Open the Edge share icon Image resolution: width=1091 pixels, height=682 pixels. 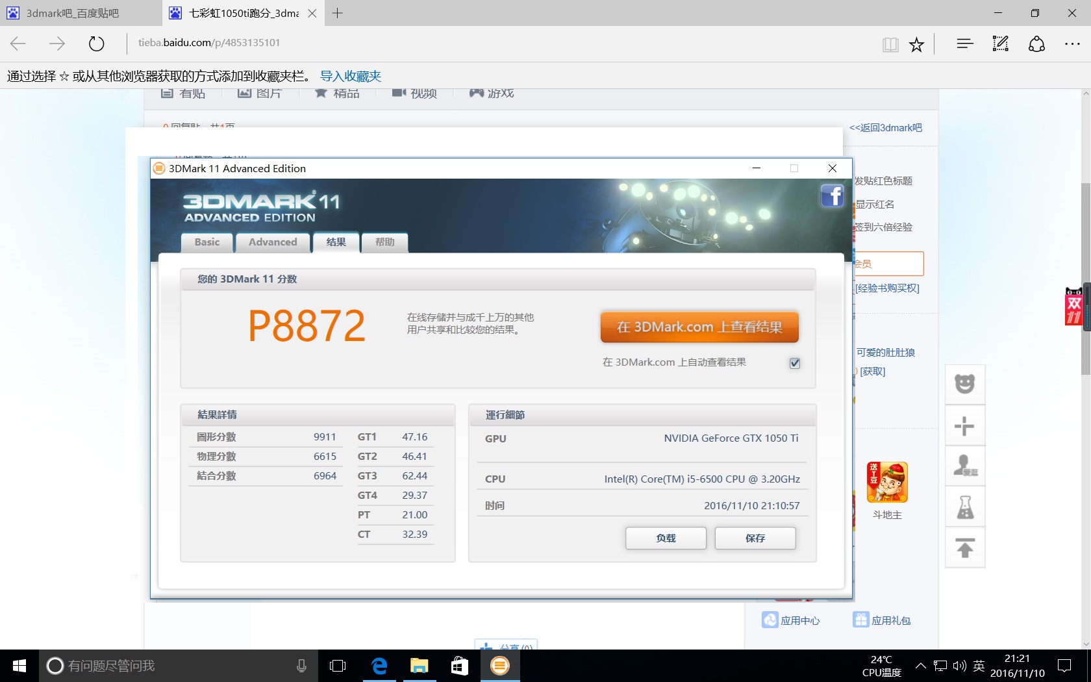coord(1036,44)
